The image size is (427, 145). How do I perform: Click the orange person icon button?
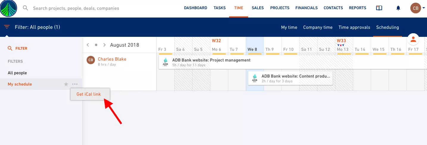[x=413, y=39]
